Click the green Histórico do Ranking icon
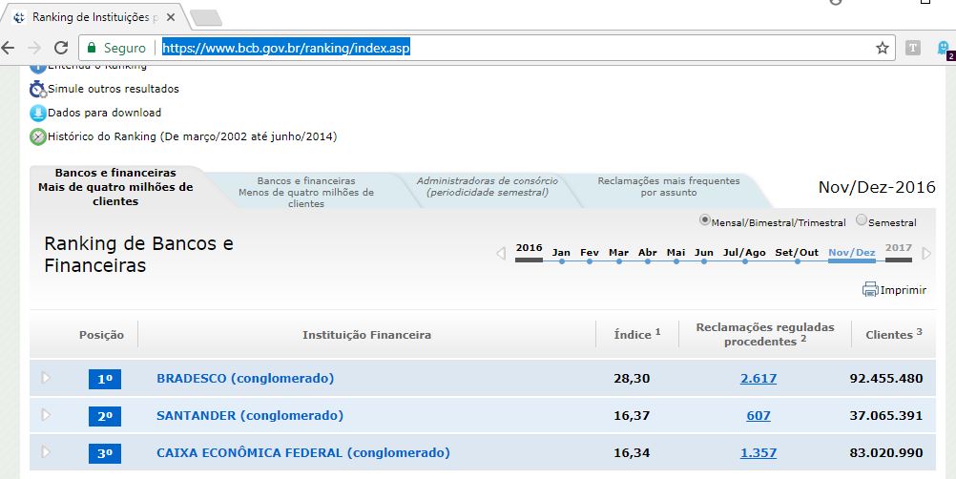Screen dimensions: 956x479 [38, 136]
